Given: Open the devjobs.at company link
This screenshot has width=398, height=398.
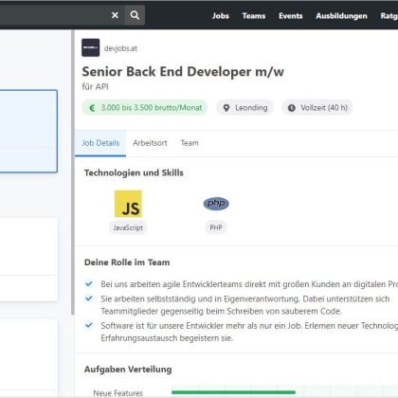Looking at the screenshot, I should point(120,48).
